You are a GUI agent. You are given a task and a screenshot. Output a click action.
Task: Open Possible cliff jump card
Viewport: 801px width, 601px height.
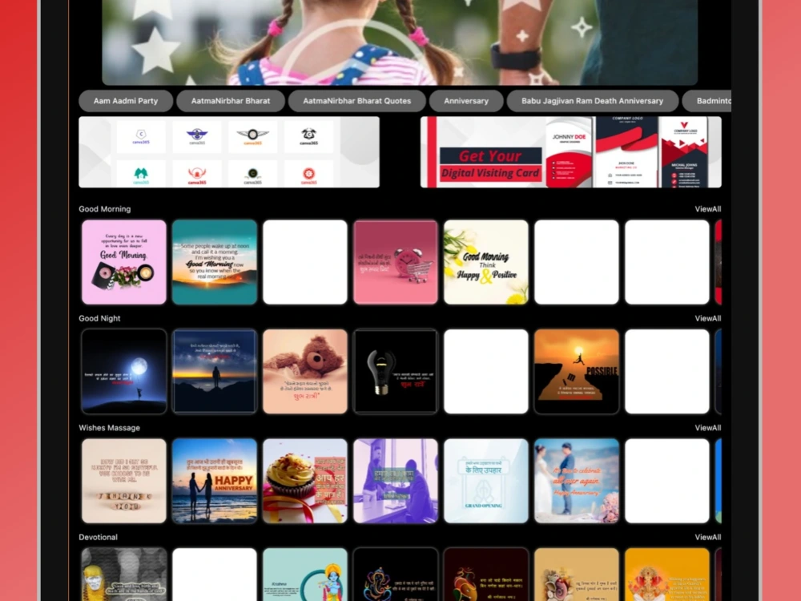click(x=576, y=372)
